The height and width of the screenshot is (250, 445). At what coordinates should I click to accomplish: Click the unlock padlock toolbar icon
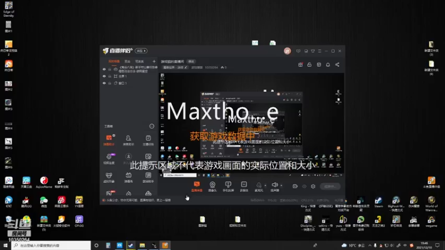click(x=309, y=64)
